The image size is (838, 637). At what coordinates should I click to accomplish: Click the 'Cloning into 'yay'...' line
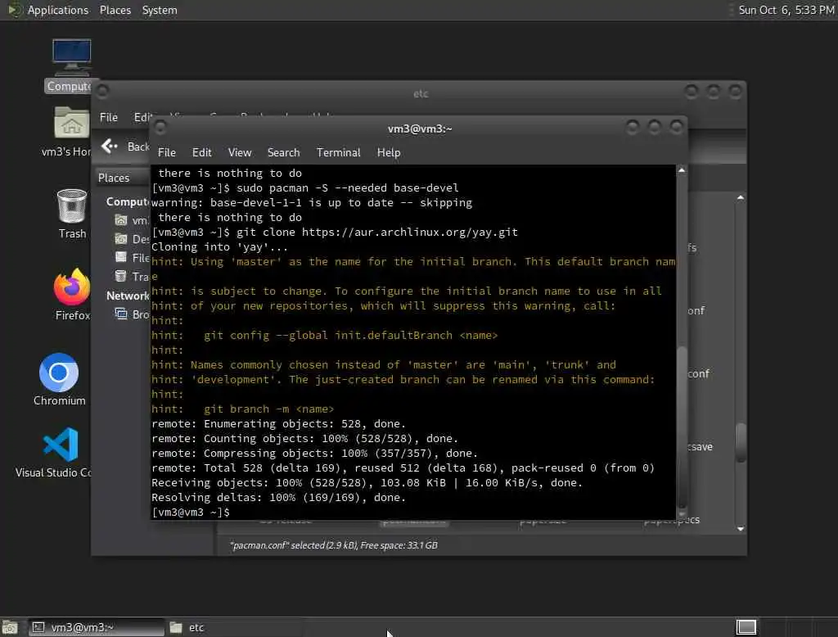coord(219,246)
